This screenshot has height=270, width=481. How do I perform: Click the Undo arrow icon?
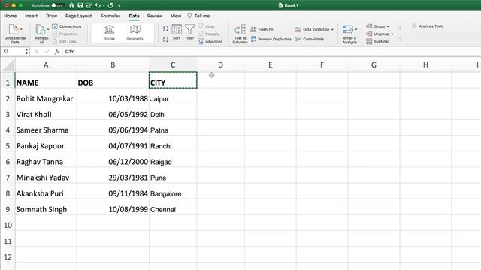click(98, 5)
